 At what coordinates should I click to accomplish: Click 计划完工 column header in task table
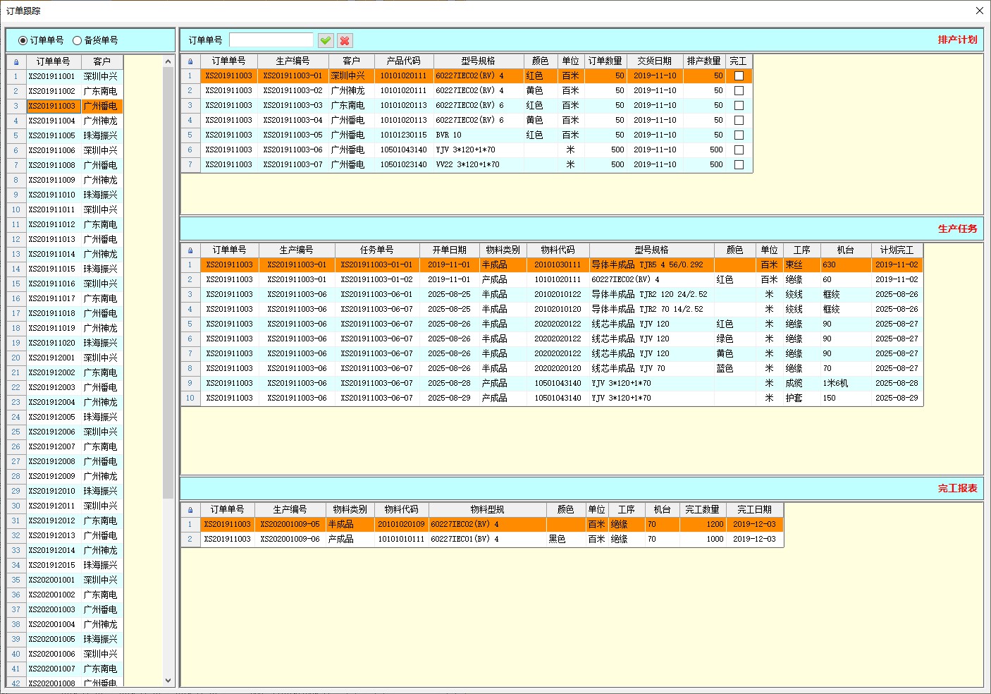click(896, 250)
